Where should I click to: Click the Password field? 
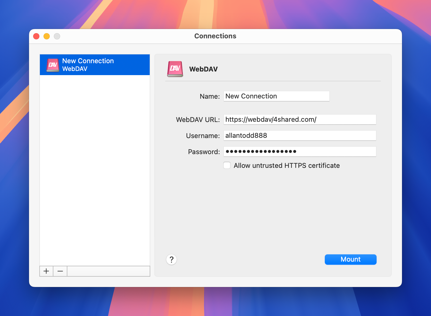click(x=300, y=152)
